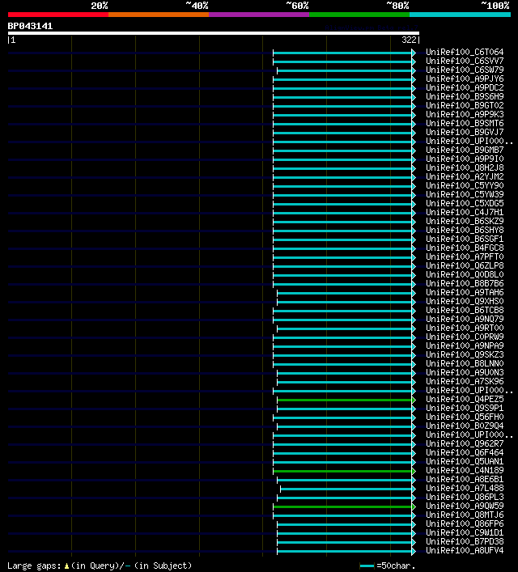Select UniRef100_A9NQ79 in the hit list
This screenshot has height=572, width=518.
point(465,320)
